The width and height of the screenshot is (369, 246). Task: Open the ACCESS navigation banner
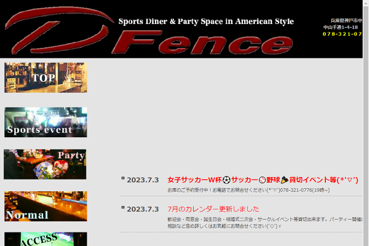(46, 239)
